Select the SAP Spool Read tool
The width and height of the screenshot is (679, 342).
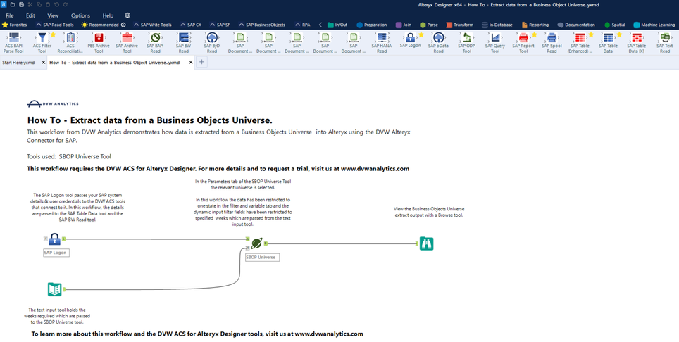552,39
